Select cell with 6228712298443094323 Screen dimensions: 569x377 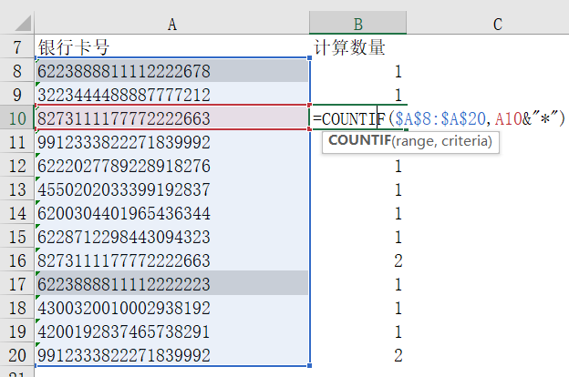(x=172, y=236)
